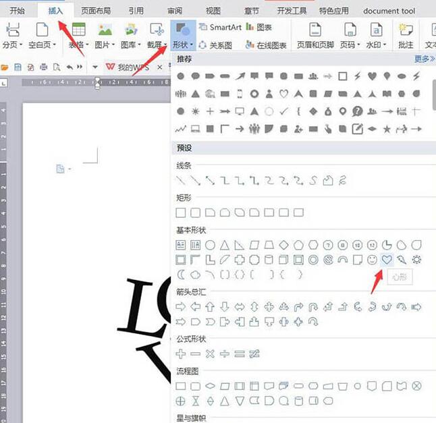Select the plus sign formula shape
This screenshot has width=436, height=423.
[180, 354]
